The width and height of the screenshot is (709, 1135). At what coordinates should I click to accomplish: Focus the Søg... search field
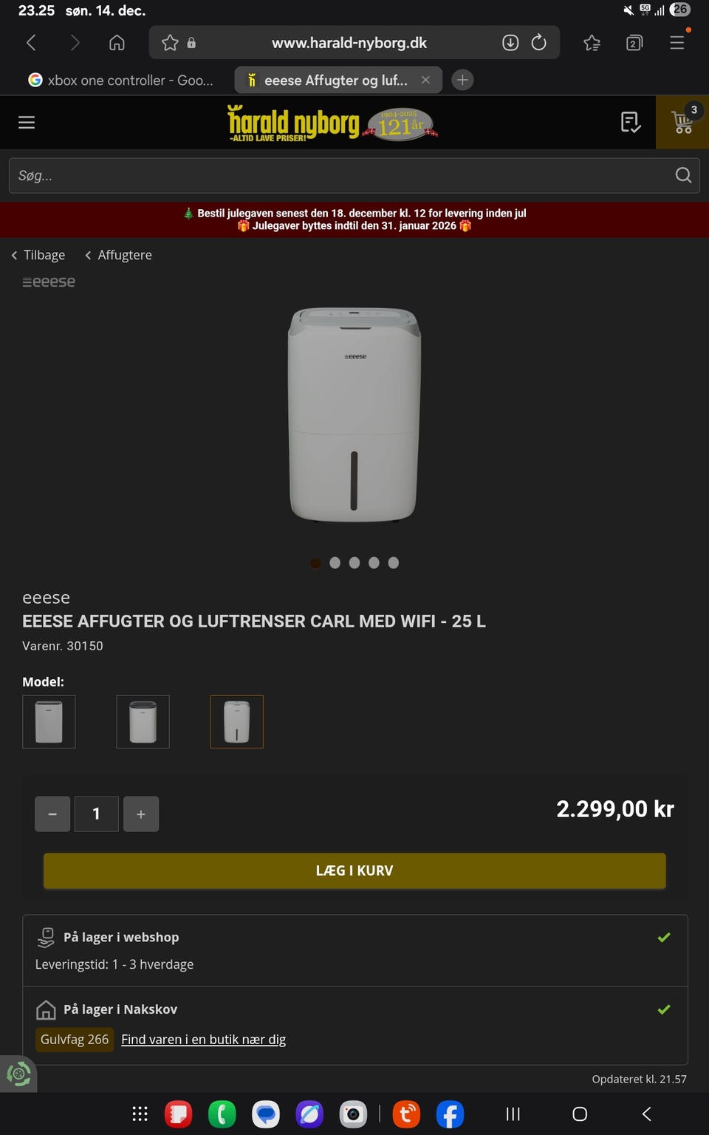340,175
